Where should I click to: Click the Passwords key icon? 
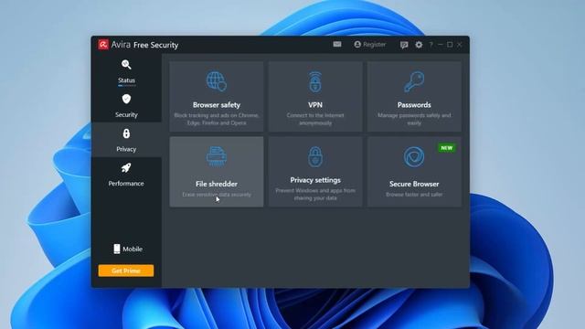click(414, 81)
